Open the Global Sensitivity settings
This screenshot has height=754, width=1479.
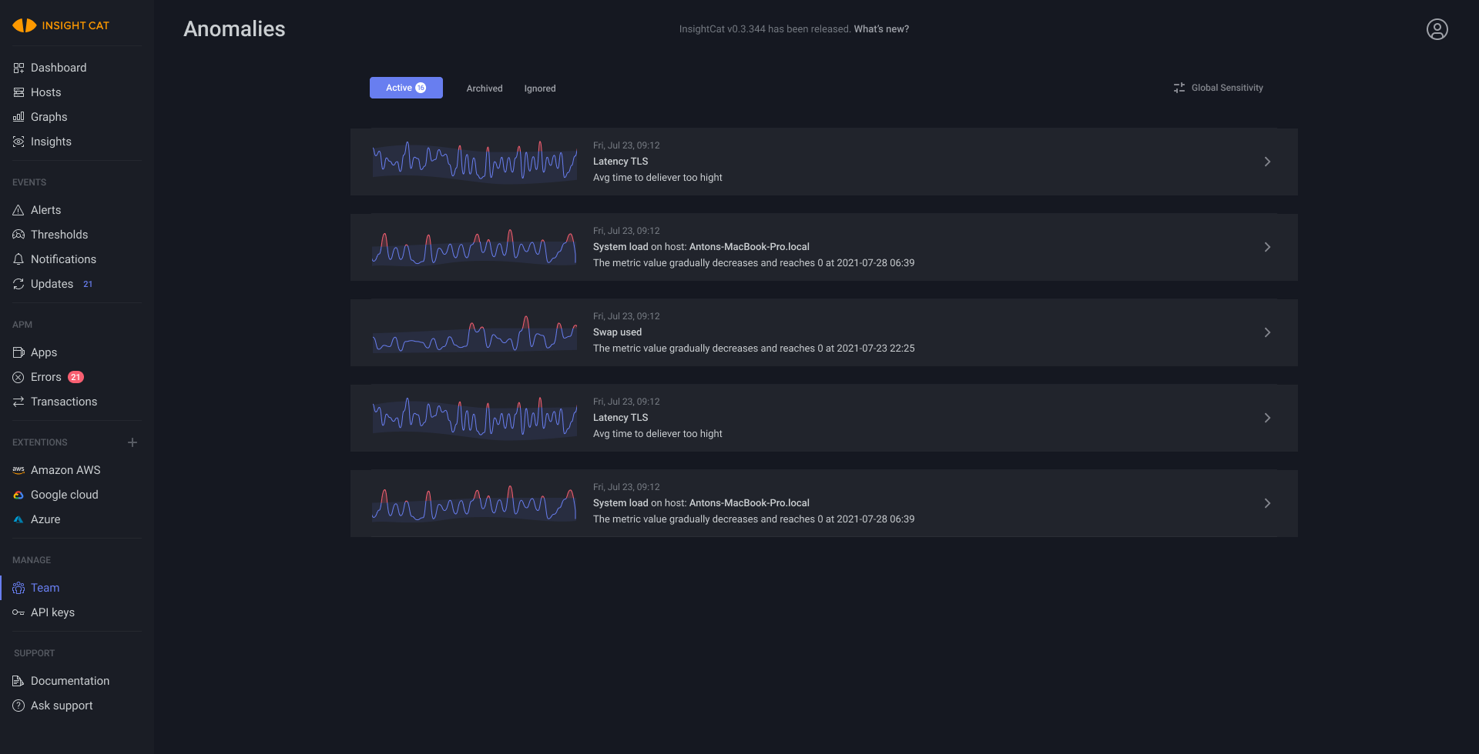1226,88
